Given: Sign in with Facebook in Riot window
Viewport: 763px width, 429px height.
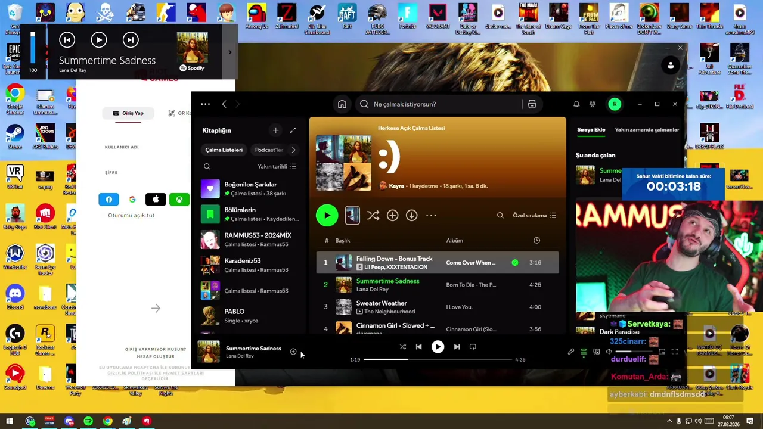Looking at the screenshot, I should click(x=108, y=200).
